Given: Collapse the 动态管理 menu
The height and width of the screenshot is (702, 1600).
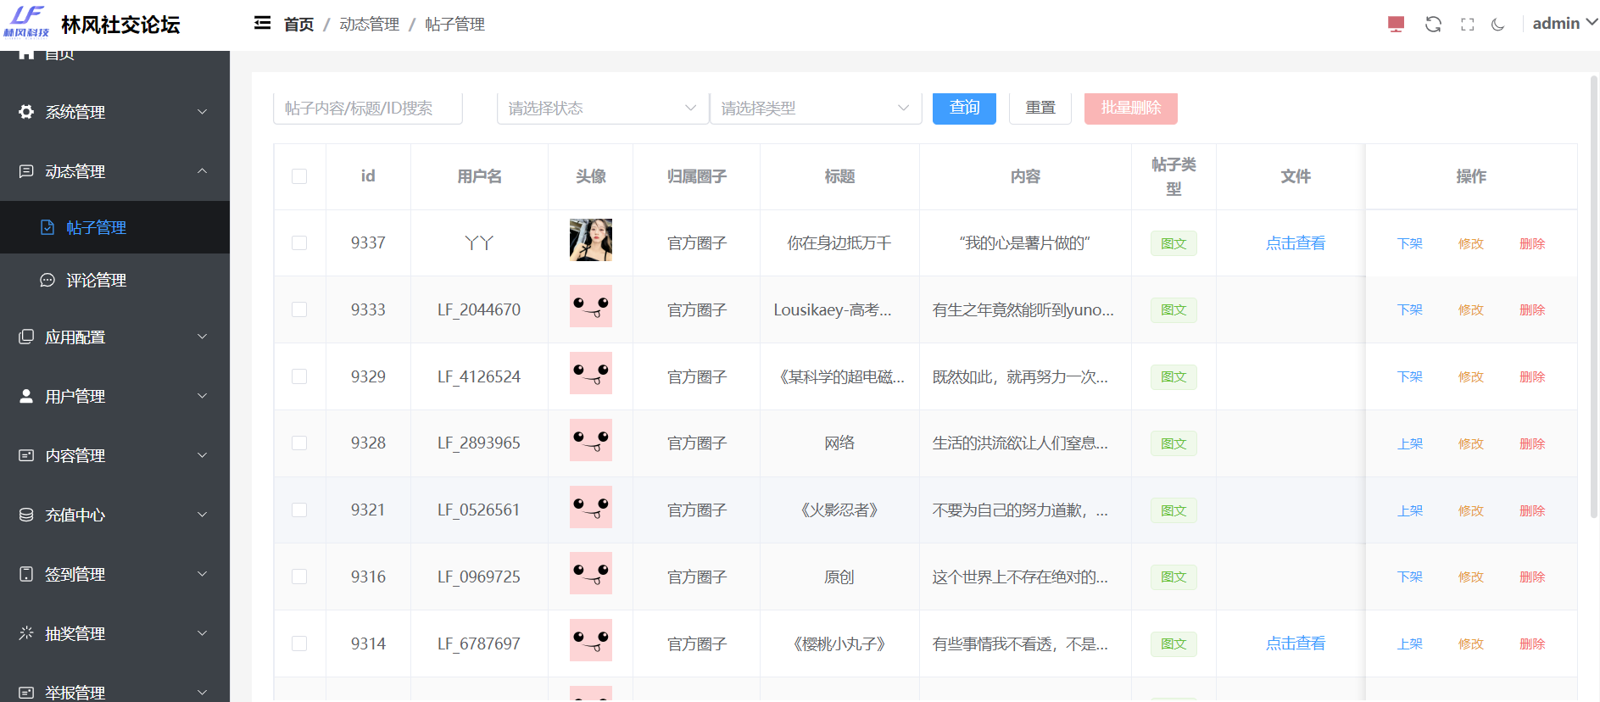Looking at the screenshot, I should pyautogui.click(x=114, y=171).
